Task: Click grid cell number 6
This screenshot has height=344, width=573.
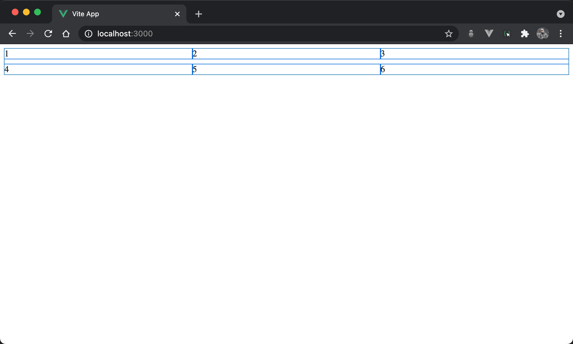Action: point(475,69)
